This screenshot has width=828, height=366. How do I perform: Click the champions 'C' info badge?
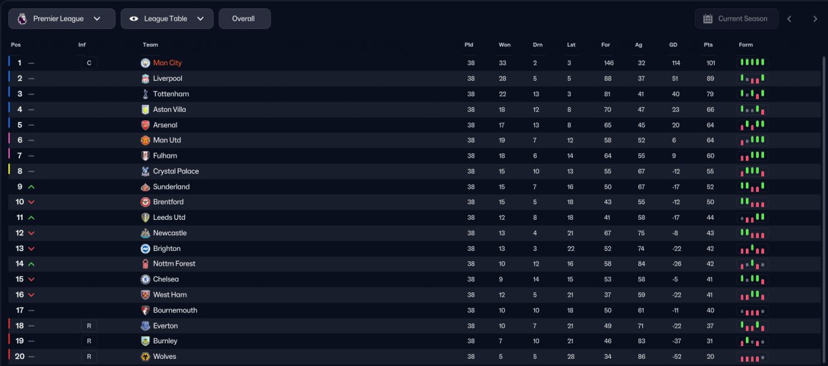point(89,63)
